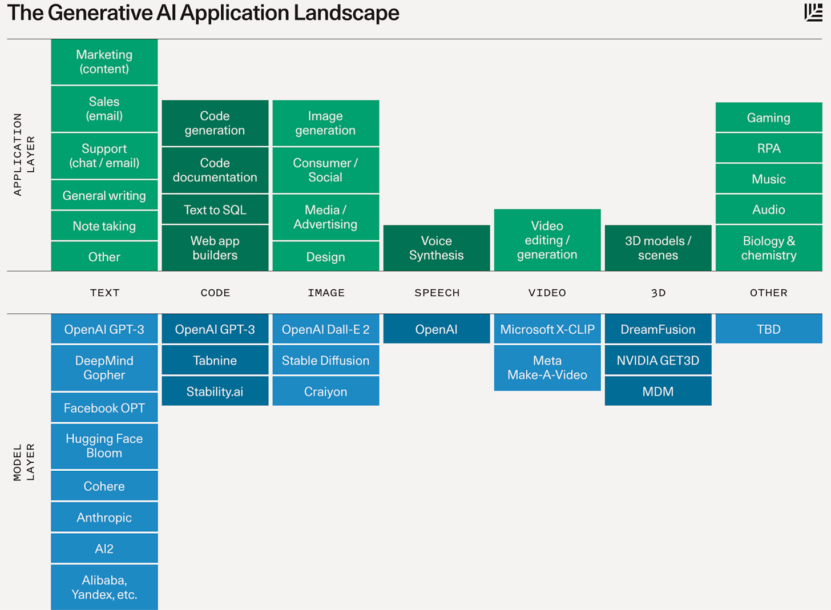Select the "OpenAI Dall-E 2" box

[326, 329]
